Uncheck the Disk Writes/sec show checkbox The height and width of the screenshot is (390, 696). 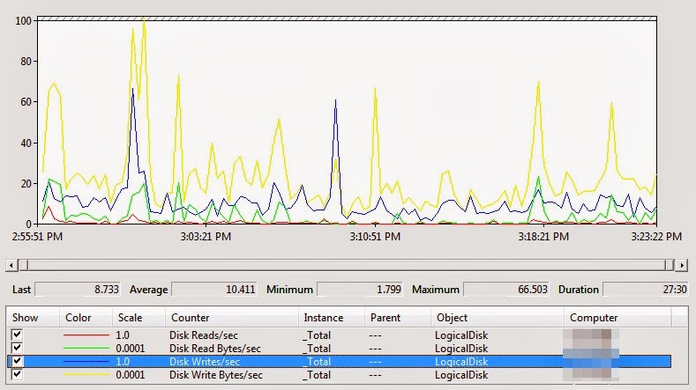click(x=18, y=361)
